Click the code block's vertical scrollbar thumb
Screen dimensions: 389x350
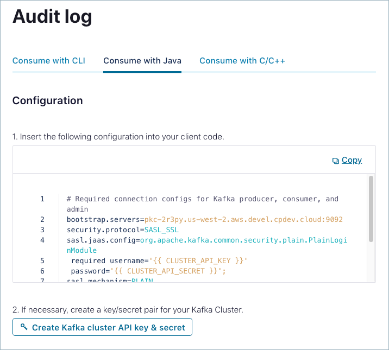pyautogui.click(x=371, y=208)
